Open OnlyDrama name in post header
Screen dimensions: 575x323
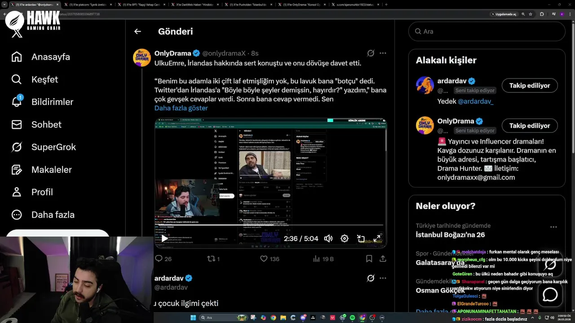point(173,53)
